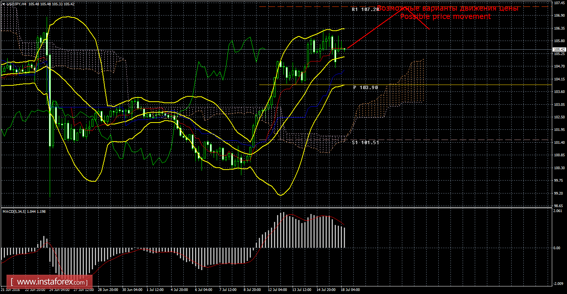Open the chart dropdown triangle beside USDJPY,H4
Screen dimensions: 567x294
click(3, 4)
